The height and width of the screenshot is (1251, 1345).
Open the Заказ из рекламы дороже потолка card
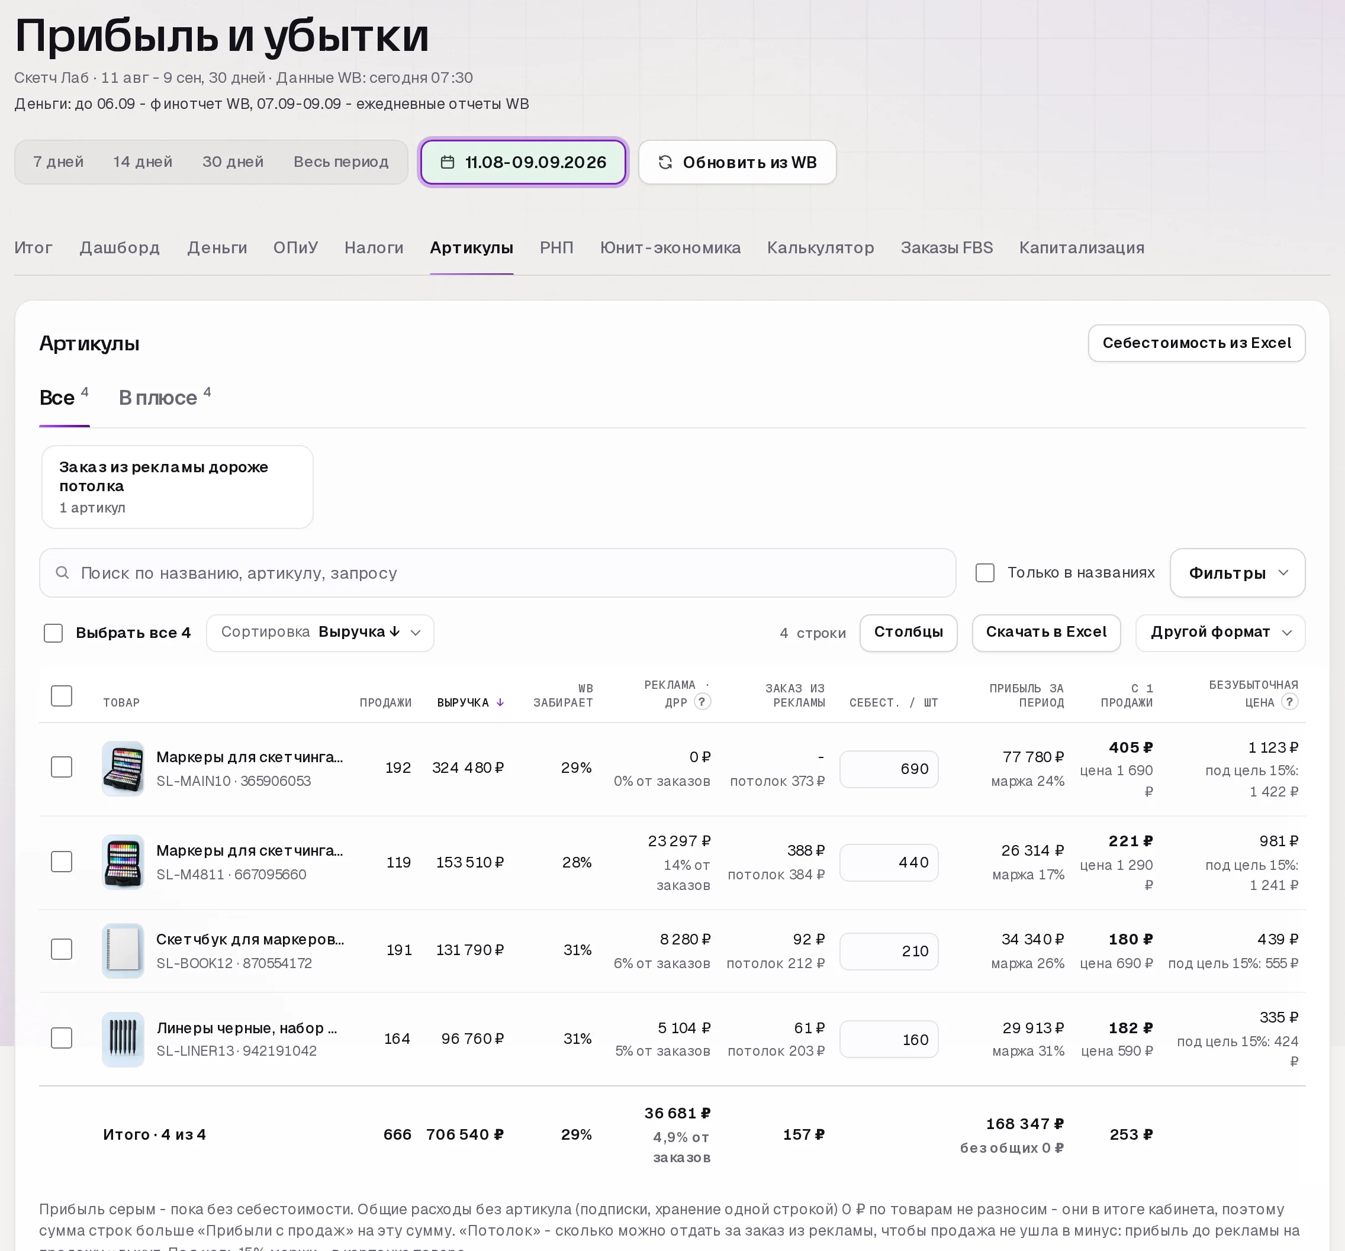177,487
